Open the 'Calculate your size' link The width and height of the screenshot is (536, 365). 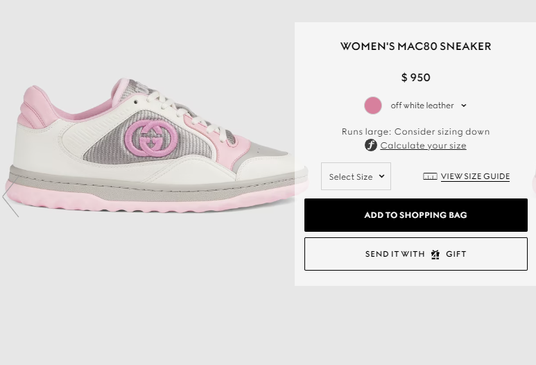tap(423, 146)
